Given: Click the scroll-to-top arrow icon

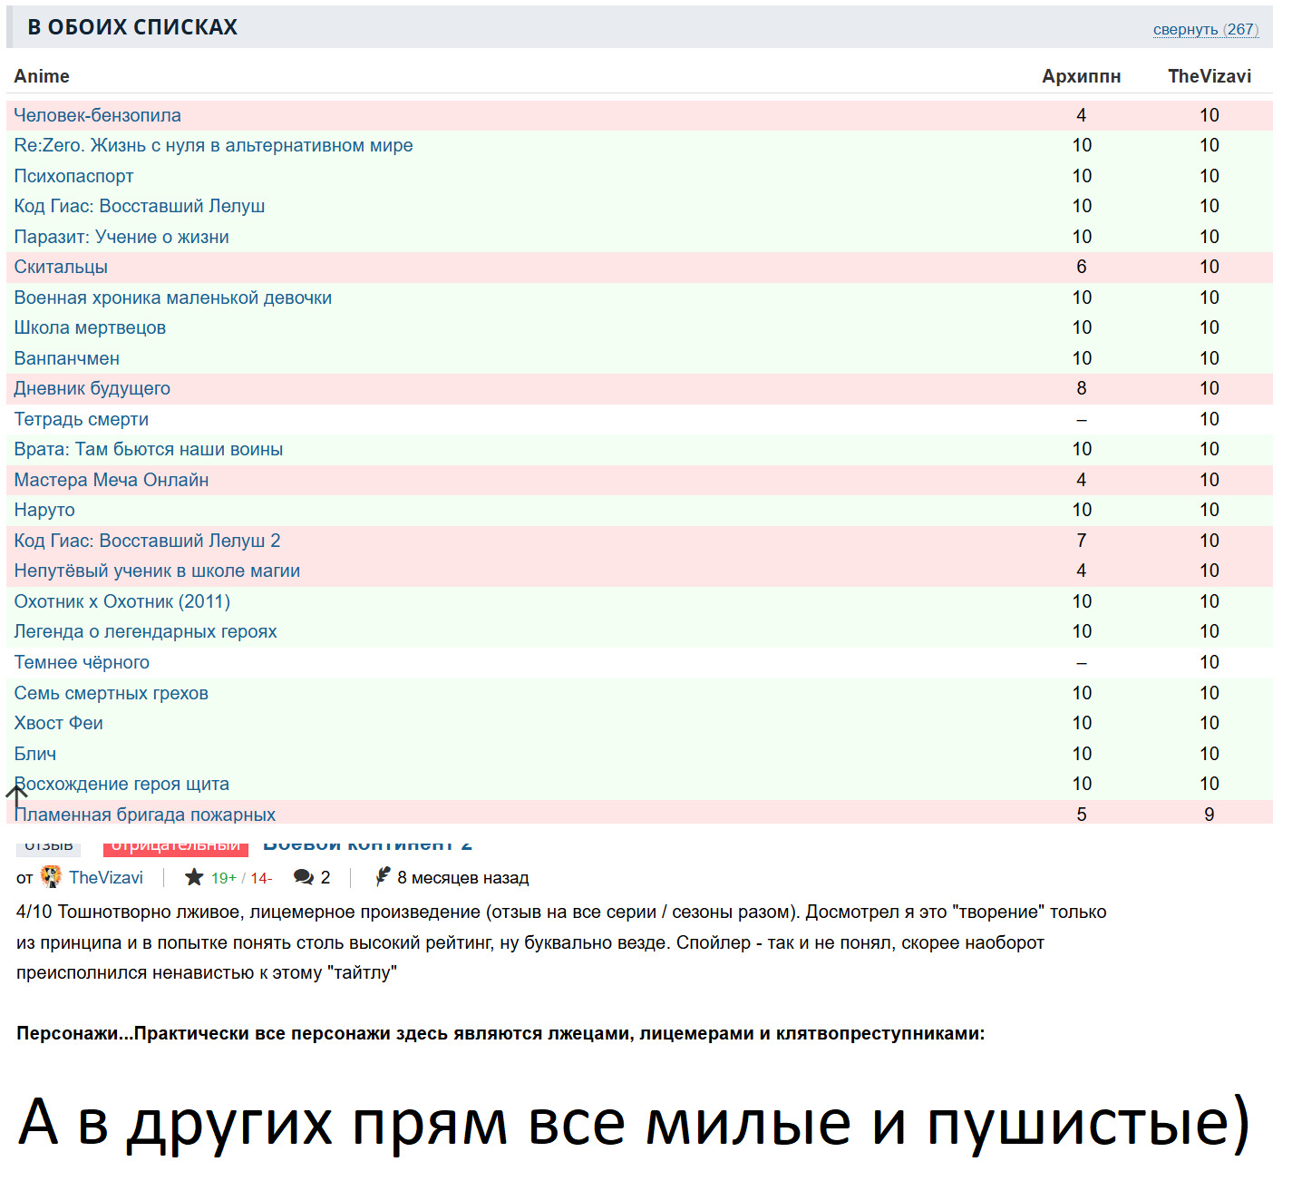Looking at the screenshot, I should pos(16,795).
